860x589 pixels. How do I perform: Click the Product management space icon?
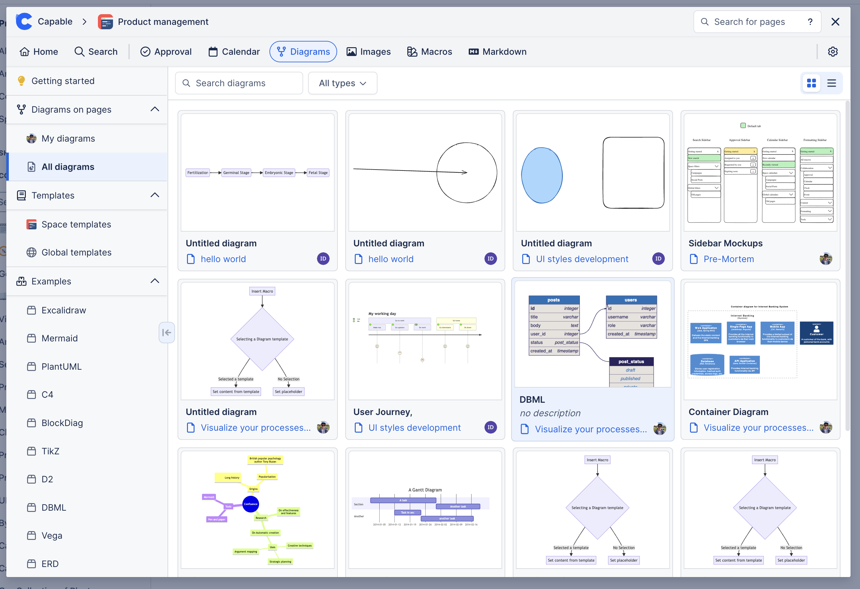click(105, 22)
